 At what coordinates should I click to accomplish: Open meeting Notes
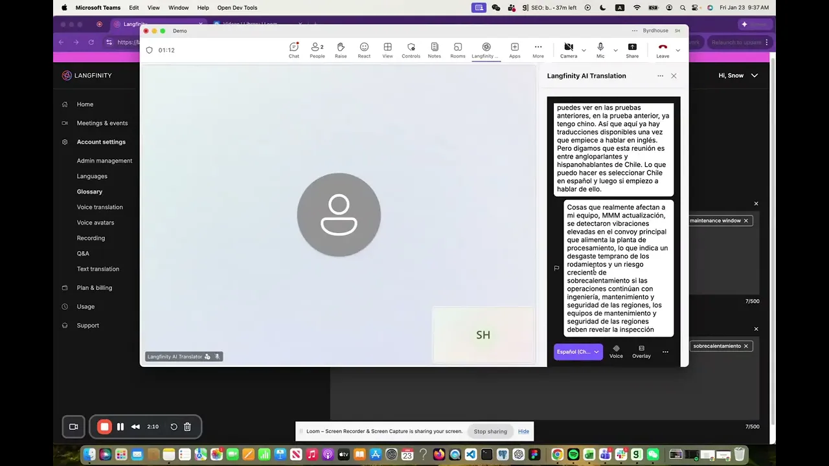(435, 50)
